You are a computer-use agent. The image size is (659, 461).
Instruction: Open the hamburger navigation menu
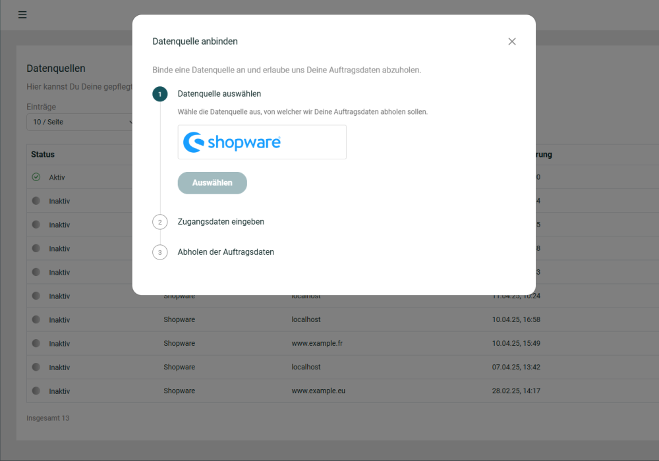[22, 14]
